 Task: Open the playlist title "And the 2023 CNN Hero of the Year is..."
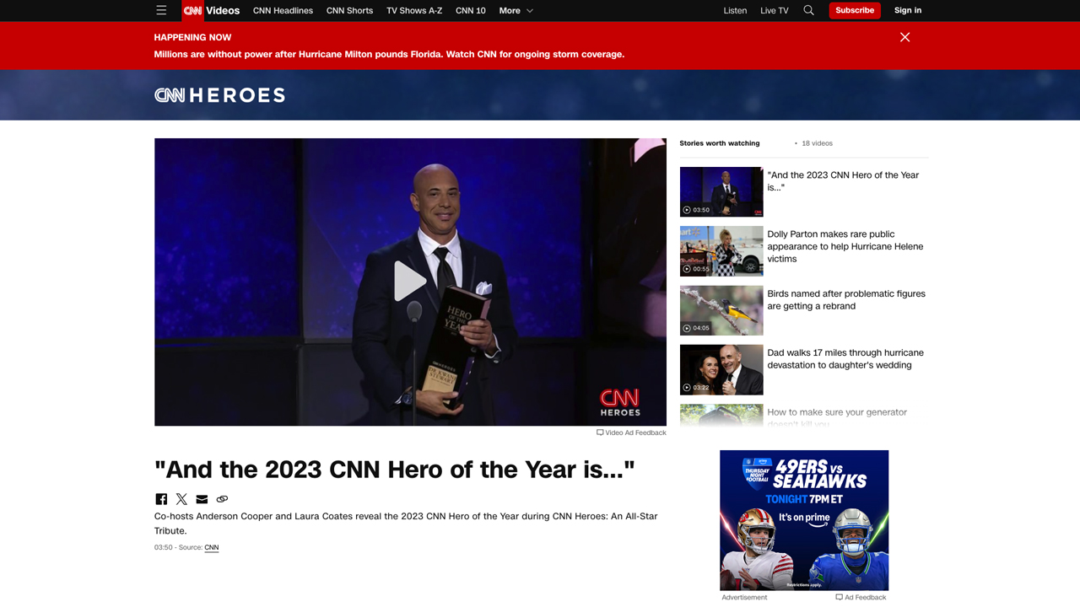843,181
